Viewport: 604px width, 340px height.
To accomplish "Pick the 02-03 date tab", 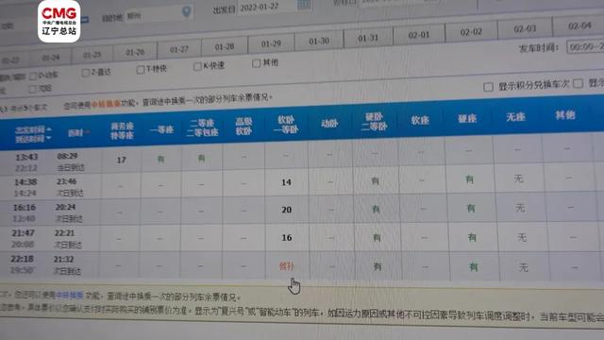I will click(525, 29).
